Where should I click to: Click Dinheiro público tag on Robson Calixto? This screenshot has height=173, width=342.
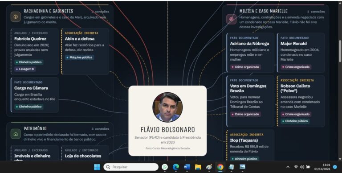click(x=295, y=121)
